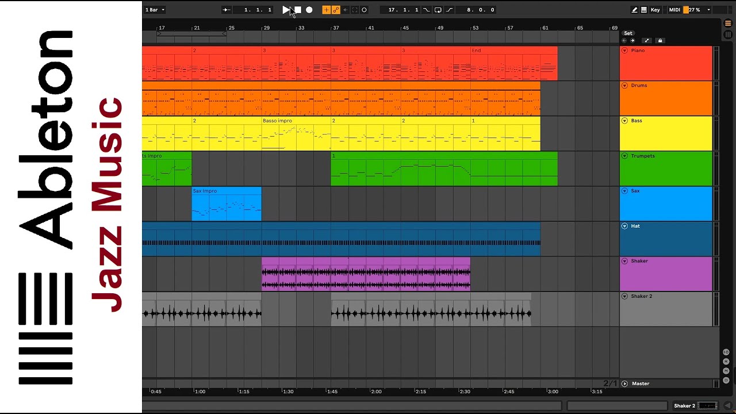This screenshot has width=736, height=414.
Task: Open the CPU meter dropdown arrow
Action: [x=708, y=10]
